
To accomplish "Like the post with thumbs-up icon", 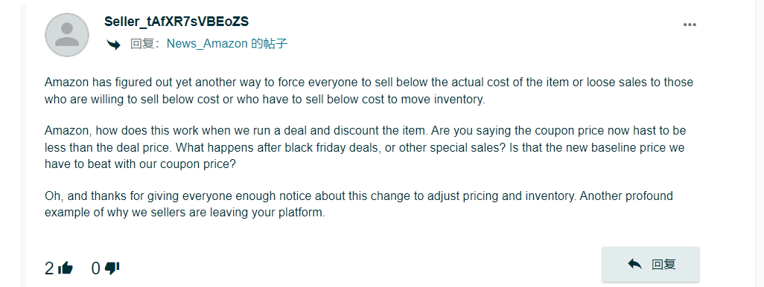I will coord(66,268).
